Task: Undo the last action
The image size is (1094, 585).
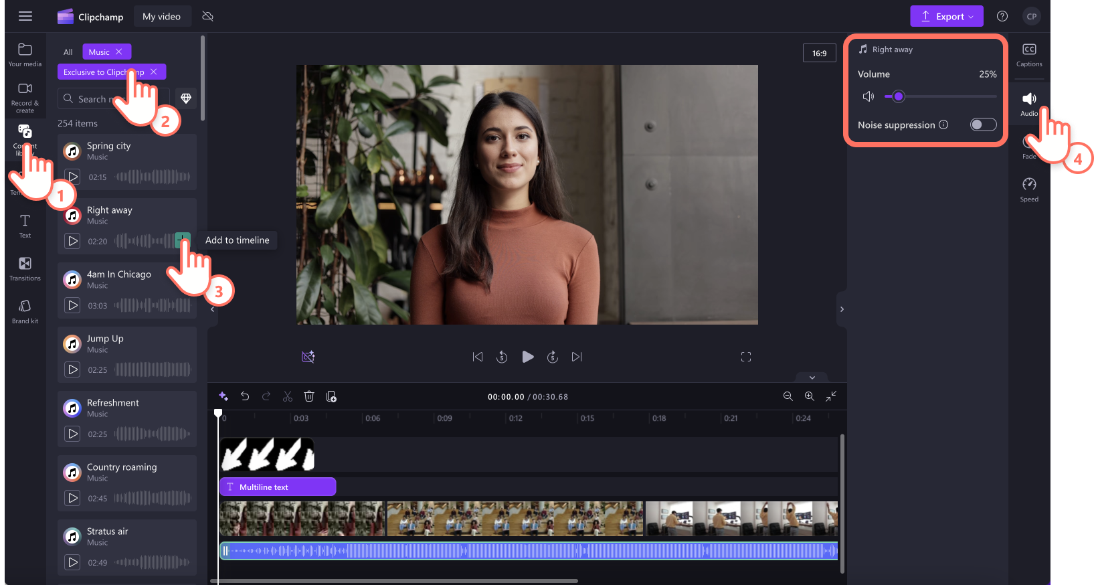Action: [x=245, y=396]
